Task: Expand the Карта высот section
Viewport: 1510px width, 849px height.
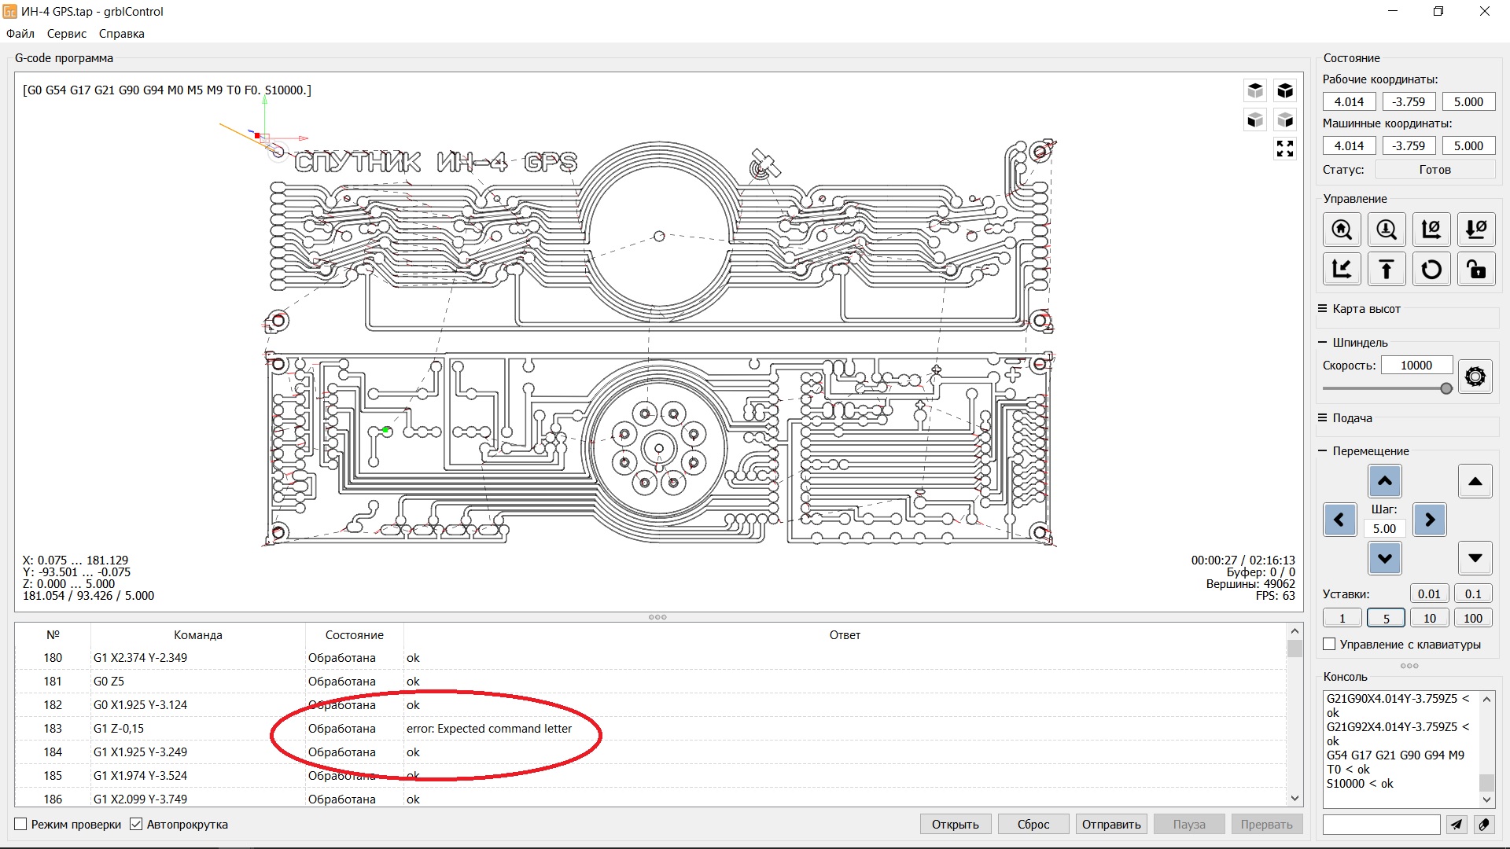Action: point(1366,309)
